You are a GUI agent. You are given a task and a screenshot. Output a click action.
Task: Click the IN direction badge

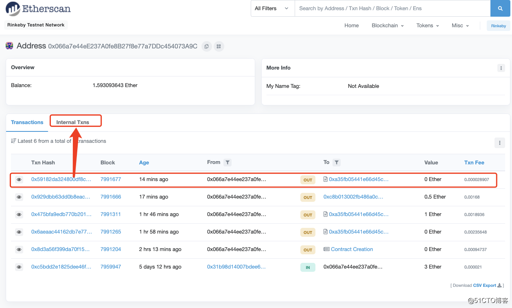click(308, 267)
